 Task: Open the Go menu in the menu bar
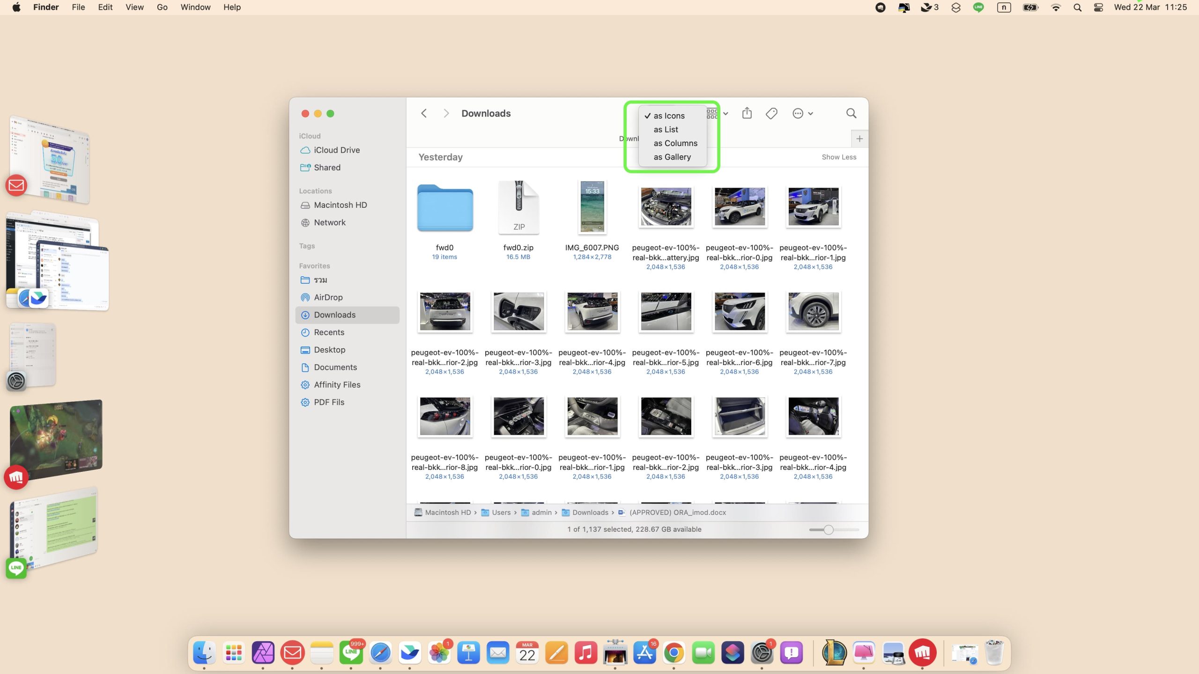point(162,7)
